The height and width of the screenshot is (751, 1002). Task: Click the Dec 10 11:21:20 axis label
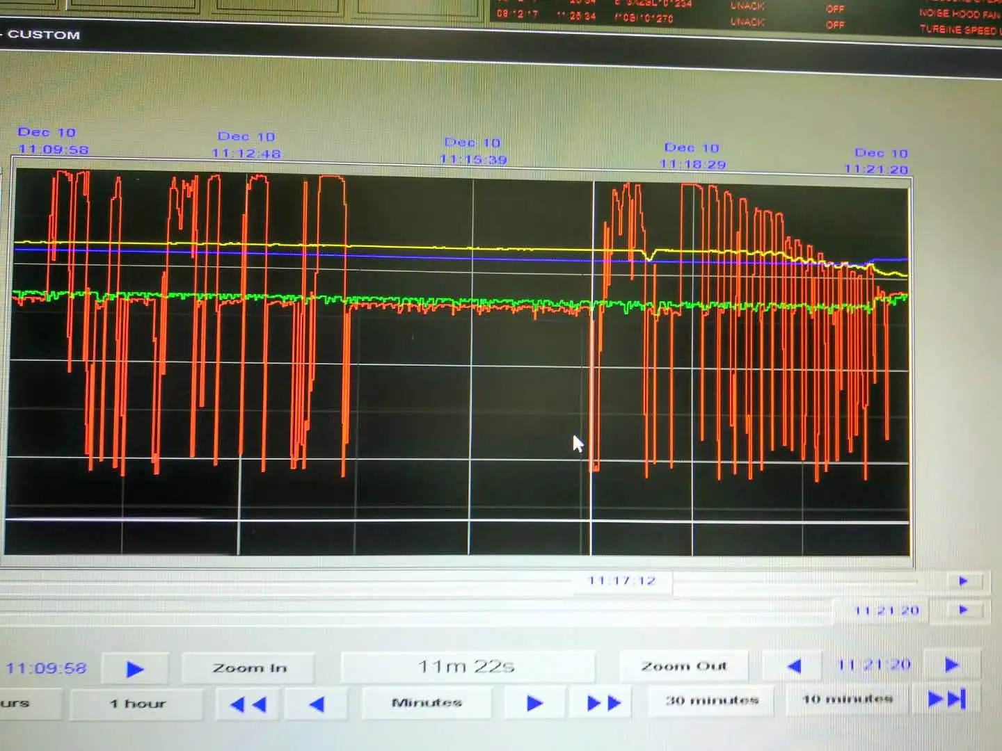click(877, 161)
